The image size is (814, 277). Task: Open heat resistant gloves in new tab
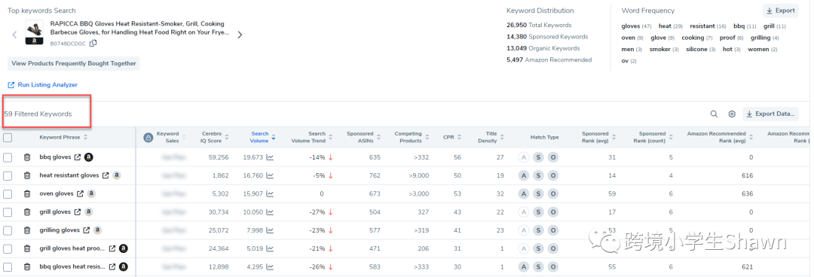click(x=106, y=175)
